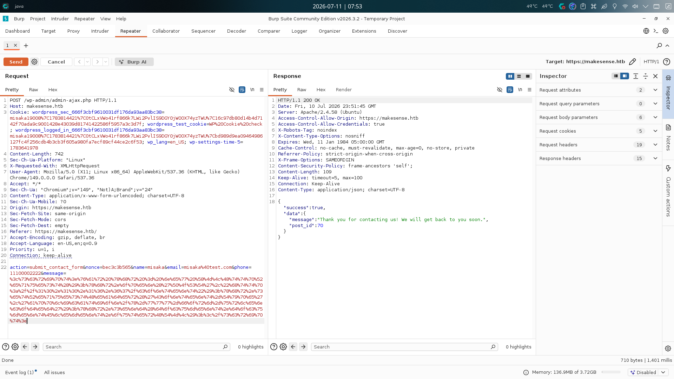The image size is (674, 379).
Task: Open the Decoder tab
Action: pos(237,31)
